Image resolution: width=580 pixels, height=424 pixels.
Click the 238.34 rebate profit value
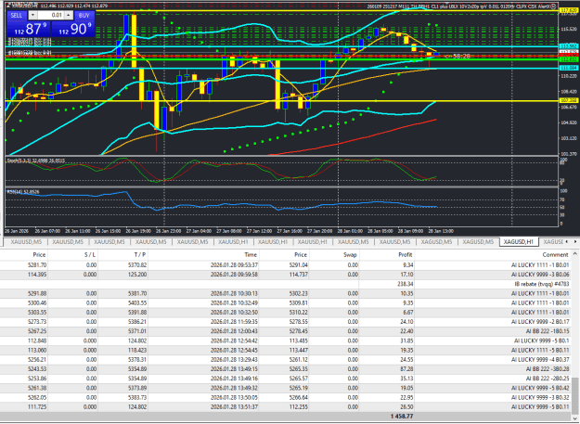pyautogui.click(x=406, y=284)
